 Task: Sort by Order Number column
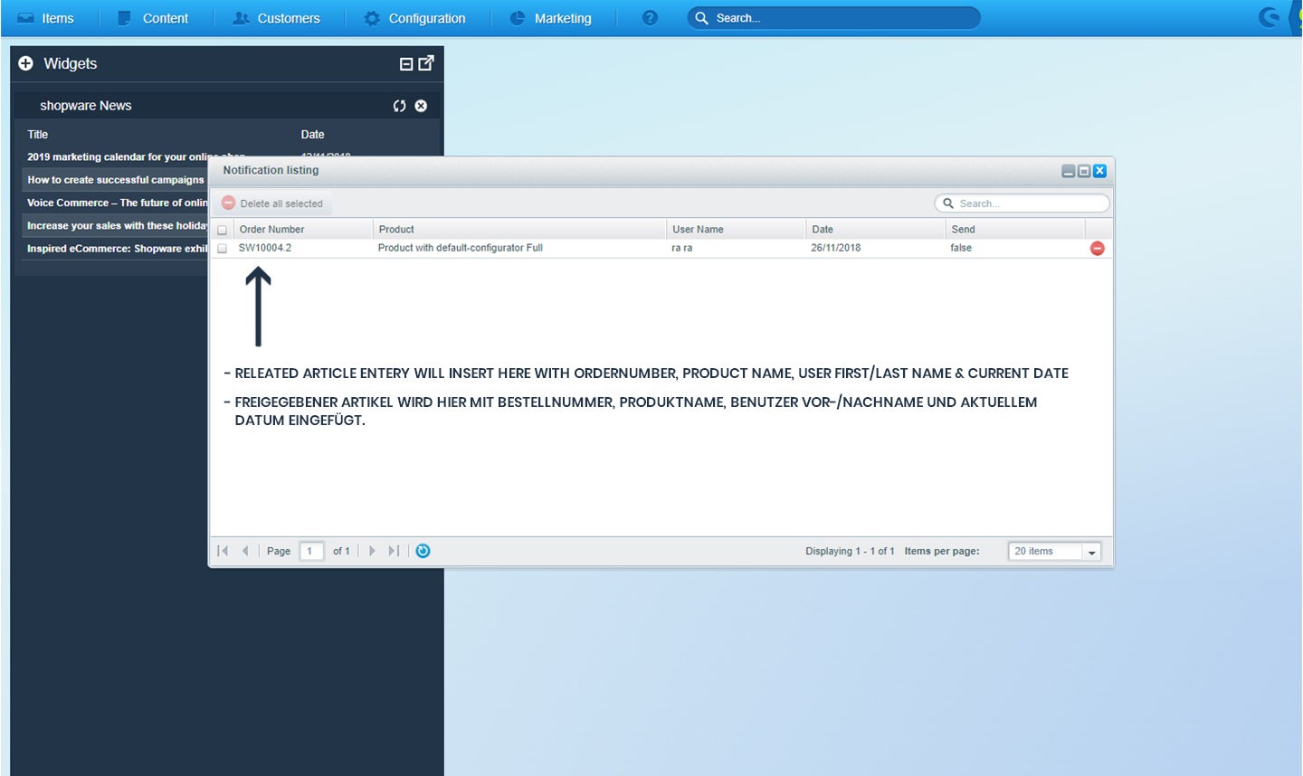(x=303, y=230)
